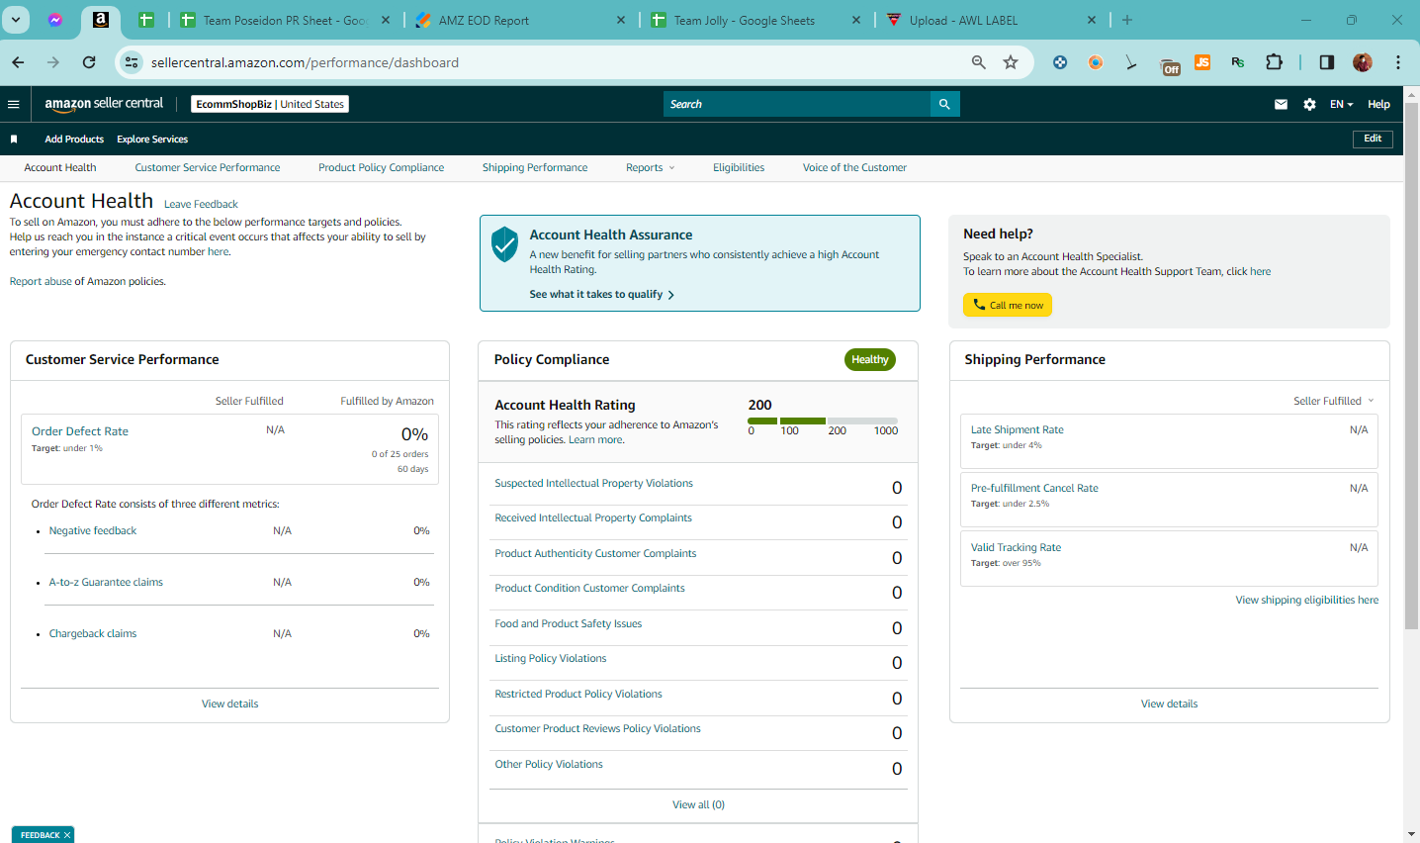Viewport: 1420px width, 843px height.
Task: Click View details under Shipping Performance
Action: (1169, 704)
